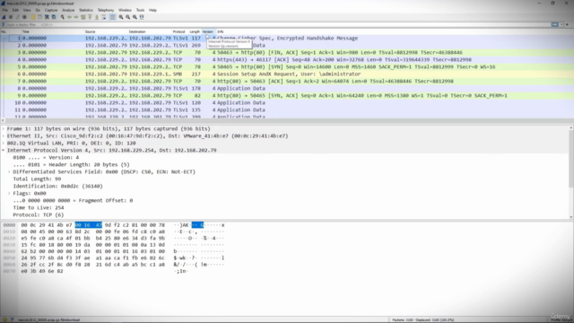Open the File menu

click(4, 10)
